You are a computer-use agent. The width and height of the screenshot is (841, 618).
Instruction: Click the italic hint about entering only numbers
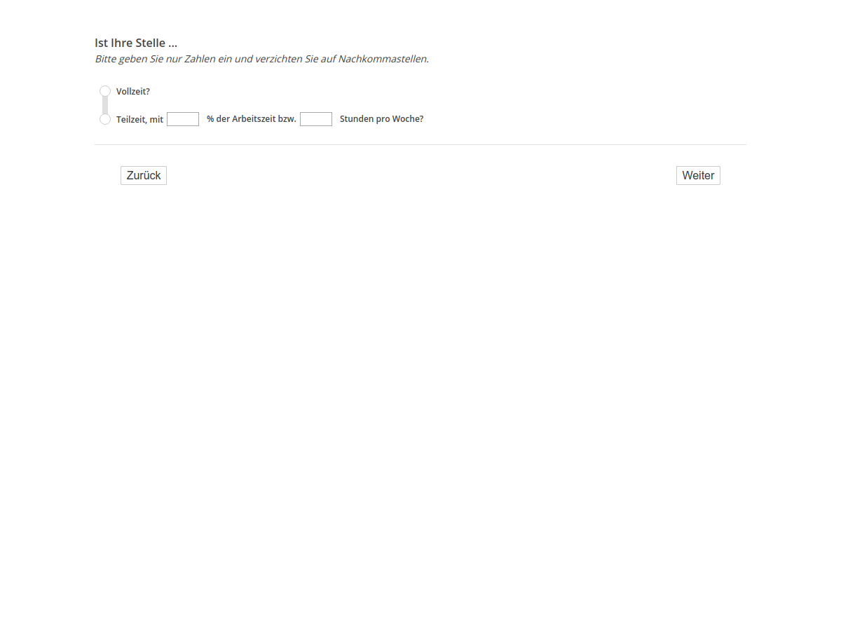pyautogui.click(x=261, y=59)
